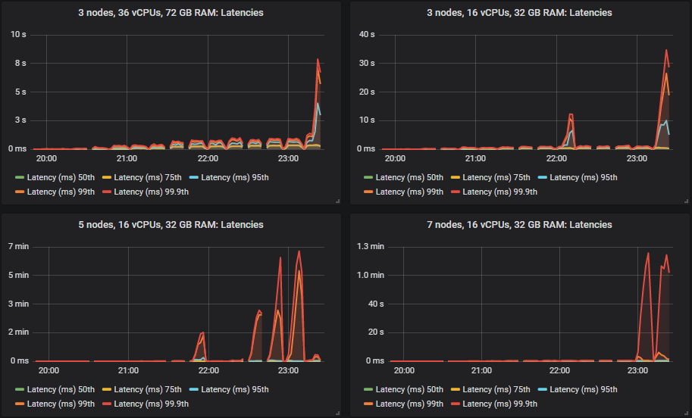The width and height of the screenshot is (692, 418).
Task: Open yellow 75th color swatch in 7 nodes legend
Action: (x=456, y=389)
